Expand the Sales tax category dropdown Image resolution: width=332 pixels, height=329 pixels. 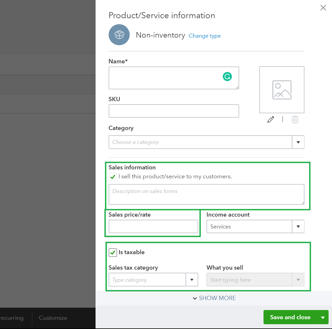[x=192, y=280]
